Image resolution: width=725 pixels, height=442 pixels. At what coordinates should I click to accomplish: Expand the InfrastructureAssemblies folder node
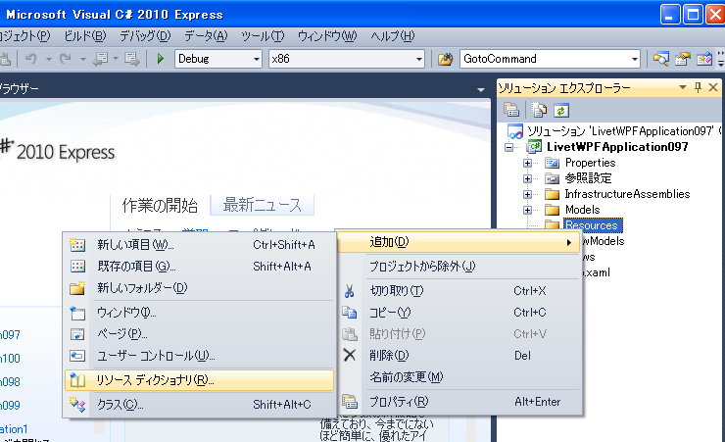click(x=527, y=194)
